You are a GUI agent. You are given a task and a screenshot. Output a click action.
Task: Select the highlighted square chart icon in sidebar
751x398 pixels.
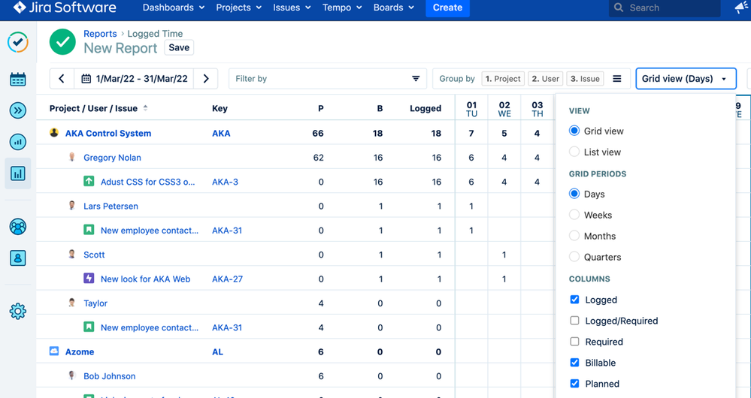pyautogui.click(x=18, y=173)
